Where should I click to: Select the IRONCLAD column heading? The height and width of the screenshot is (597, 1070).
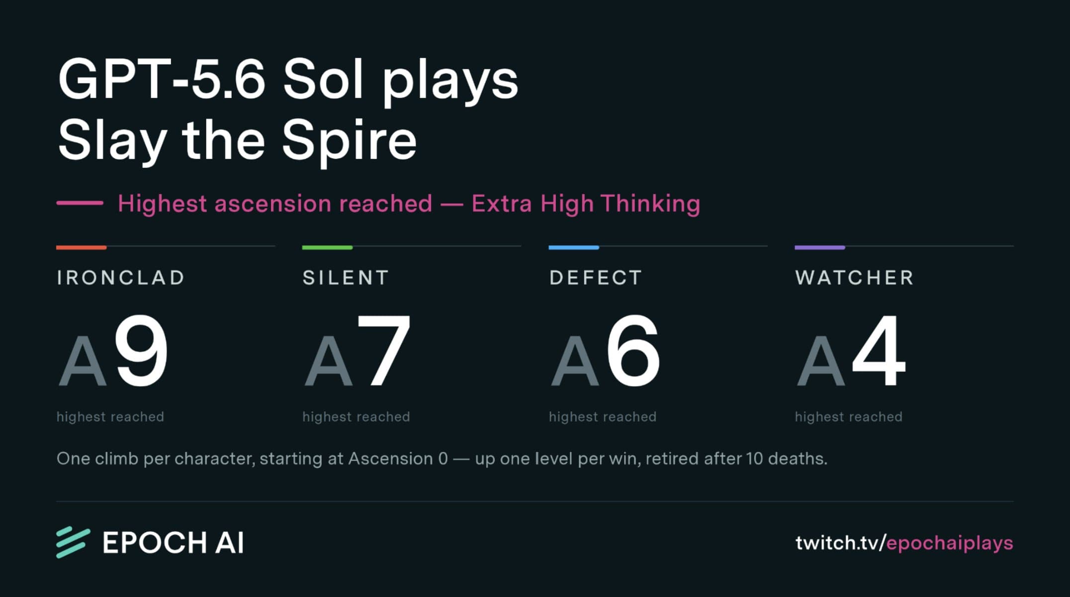click(121, 278)
